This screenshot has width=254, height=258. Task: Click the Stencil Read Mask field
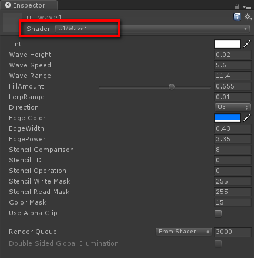click(233, 192)
